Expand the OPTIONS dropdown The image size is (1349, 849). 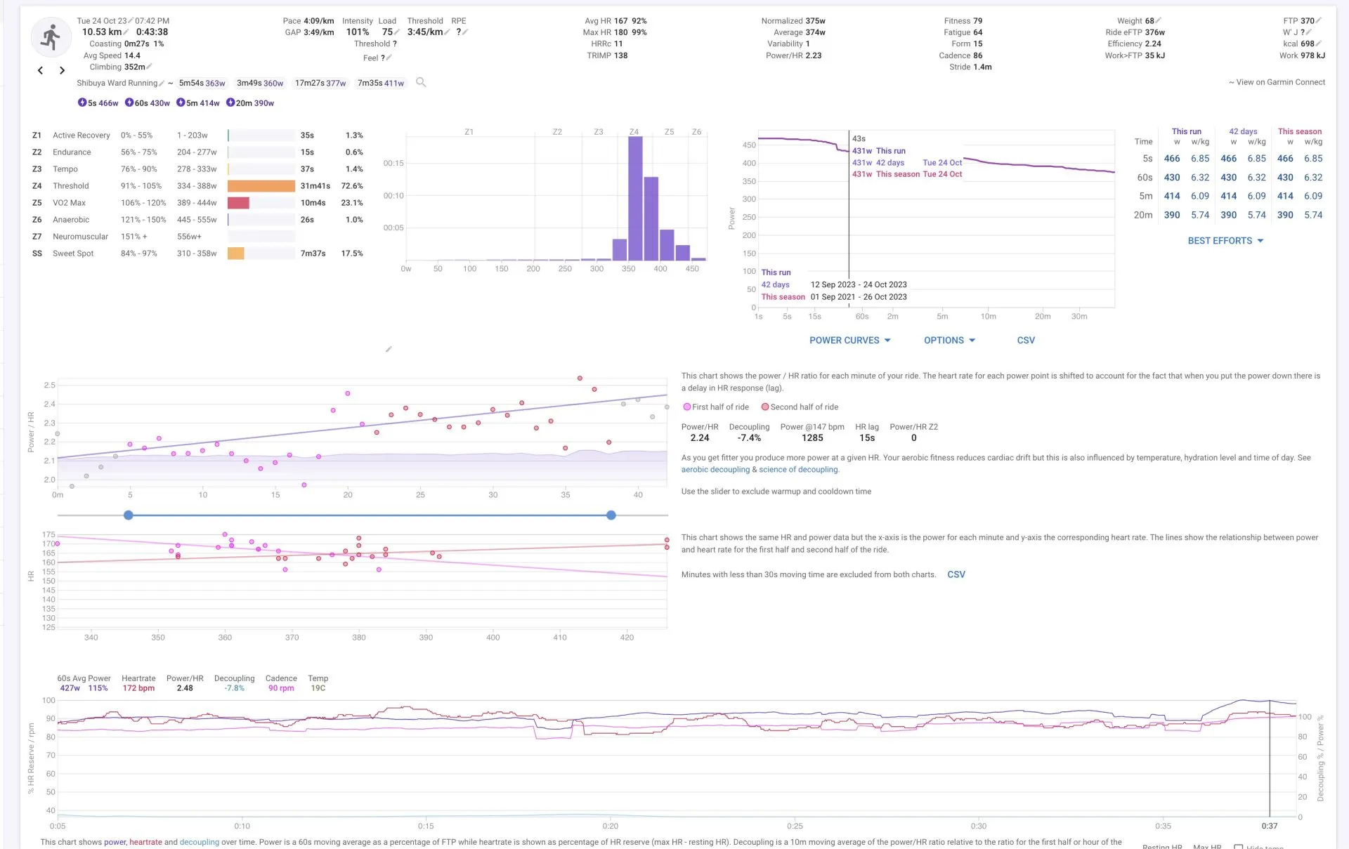949,341
